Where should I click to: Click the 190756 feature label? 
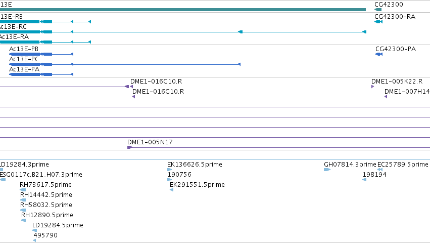tap(179, 175)
